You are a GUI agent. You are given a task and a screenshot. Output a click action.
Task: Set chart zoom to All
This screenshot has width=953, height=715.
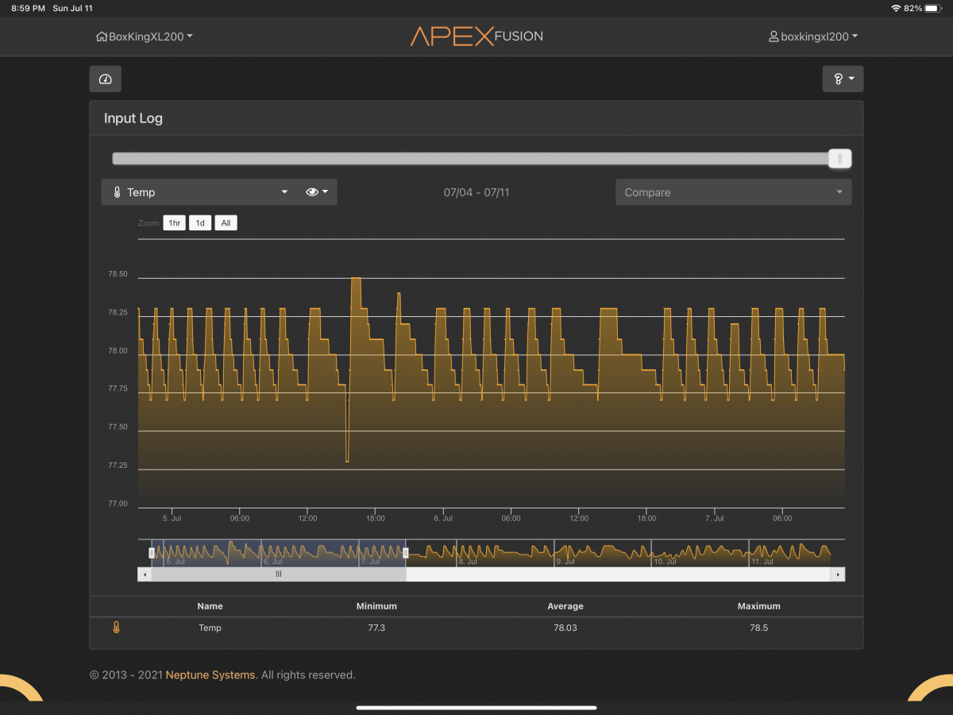[x=226, y=223]
